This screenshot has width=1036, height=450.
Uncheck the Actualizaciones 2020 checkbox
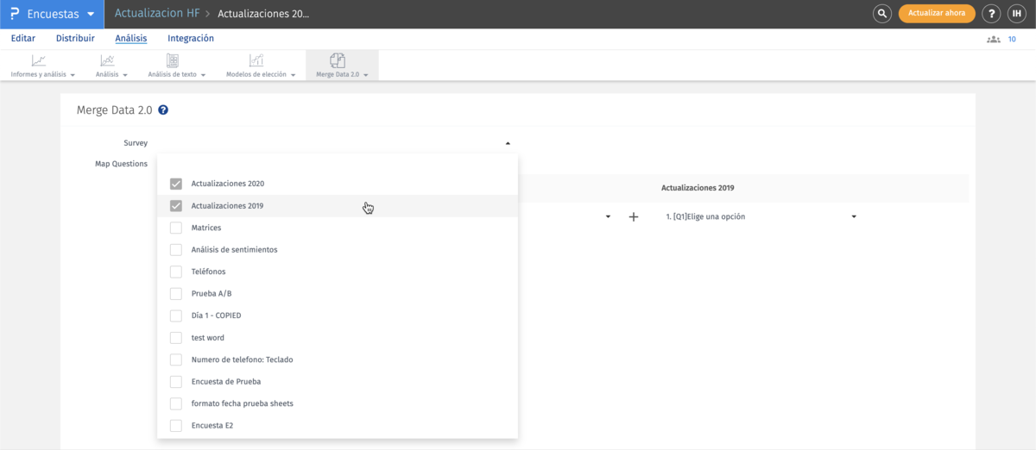(x=176, y=184)
